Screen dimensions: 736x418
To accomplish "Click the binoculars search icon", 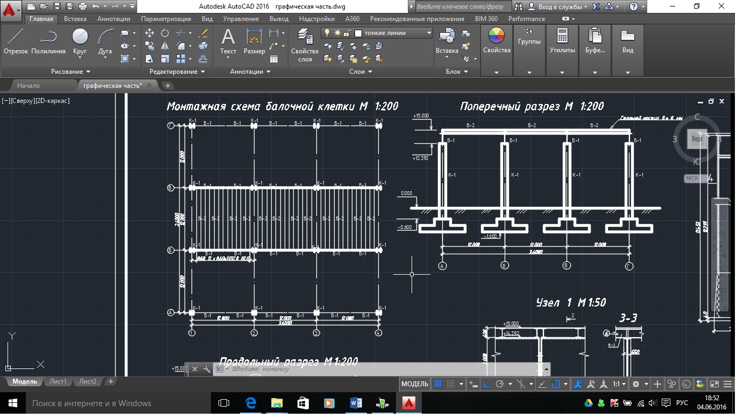I will pyautogui.click(x=518, y=6).
